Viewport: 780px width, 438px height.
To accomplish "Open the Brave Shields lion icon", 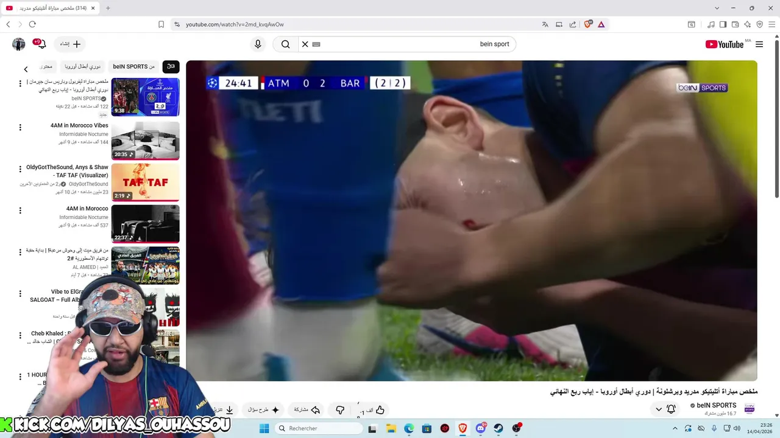I will (588, 24).
